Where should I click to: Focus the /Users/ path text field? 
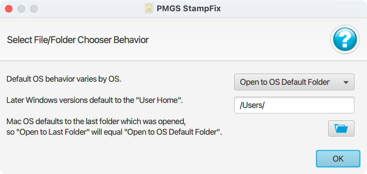[294, 105]
